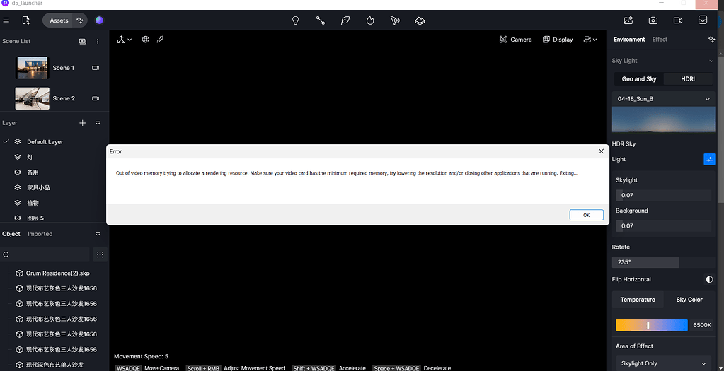Screen dimensions: 724x371
Task: Toggle Flip Horizontal
Action: 709,279
